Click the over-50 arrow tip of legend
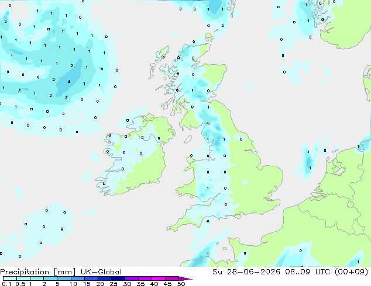 click(x=185, y=278)
